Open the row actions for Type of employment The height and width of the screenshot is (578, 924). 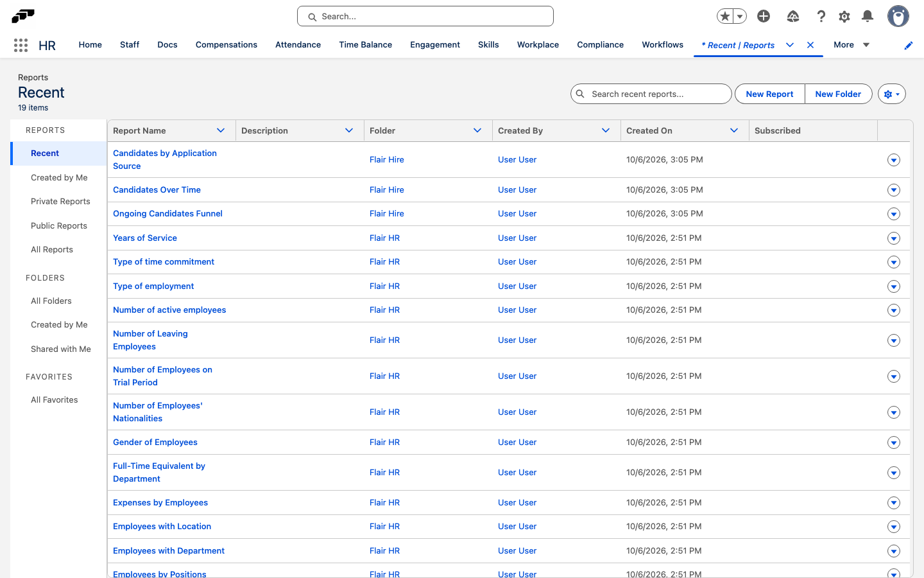(x=894, y=286)
